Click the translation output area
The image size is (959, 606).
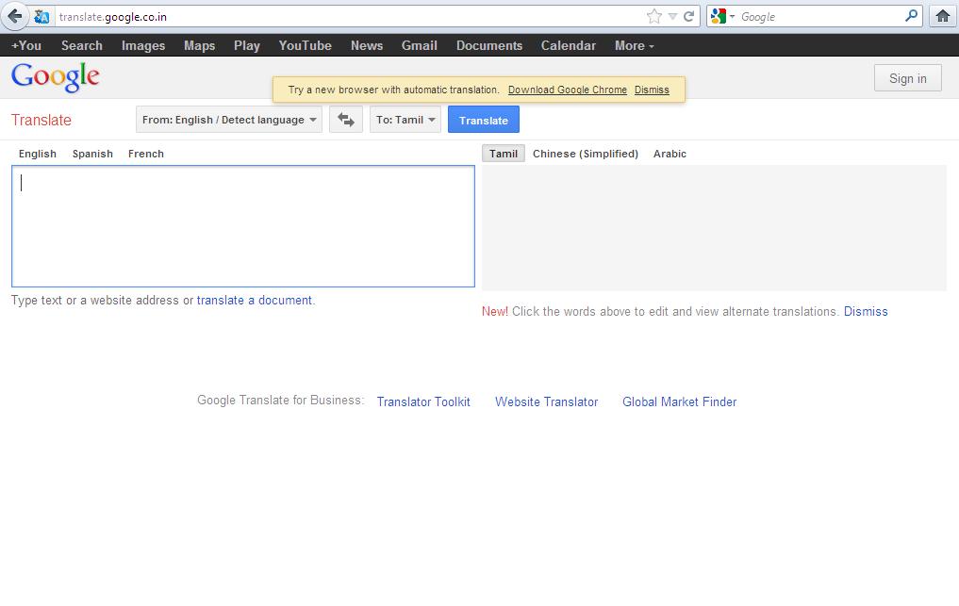point(714,227)
